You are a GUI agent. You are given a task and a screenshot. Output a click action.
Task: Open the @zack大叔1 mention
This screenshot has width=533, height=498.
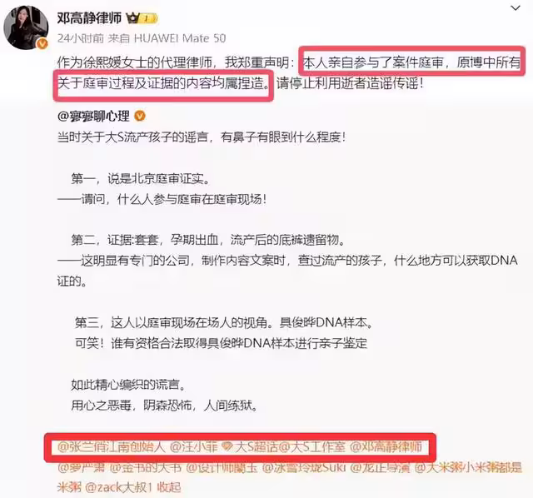(118, 488)
